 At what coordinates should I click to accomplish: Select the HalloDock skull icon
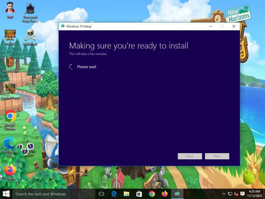[x=30, y=37]
